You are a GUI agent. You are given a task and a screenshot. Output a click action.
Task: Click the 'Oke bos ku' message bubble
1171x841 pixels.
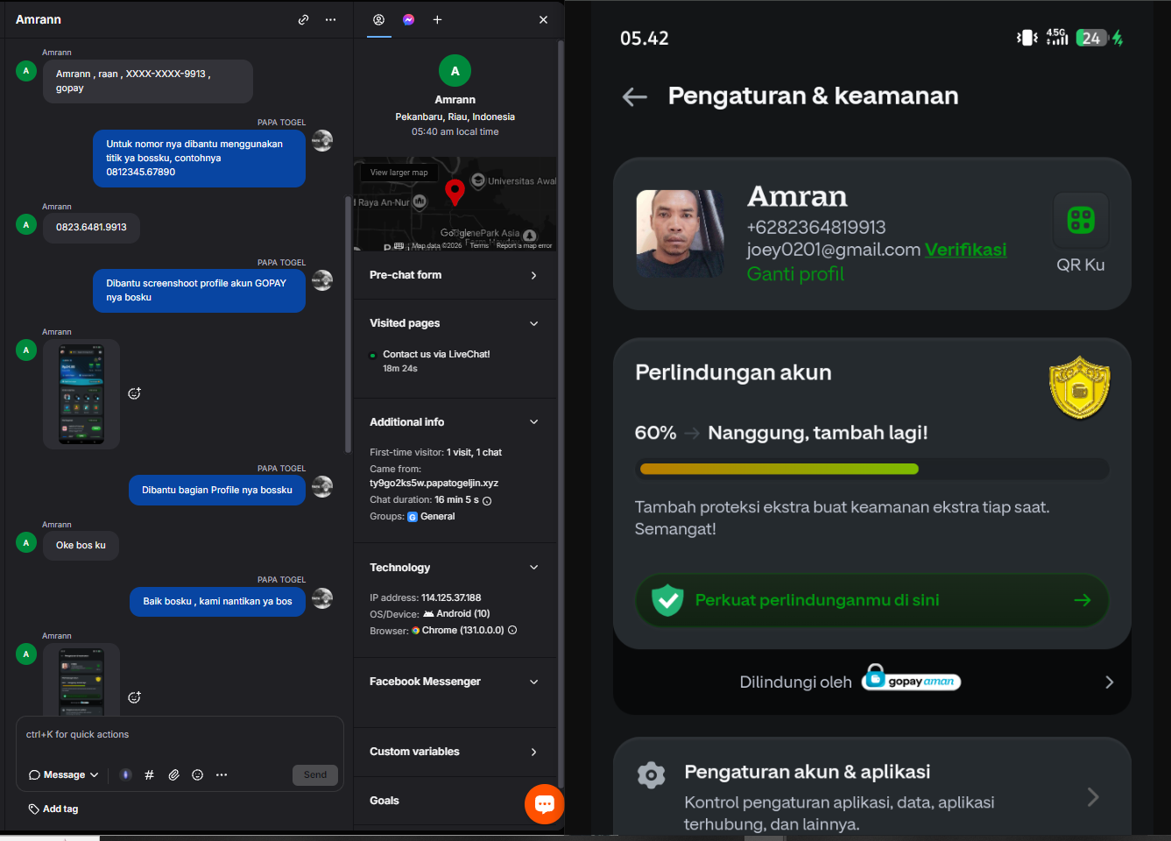[81, 546]
